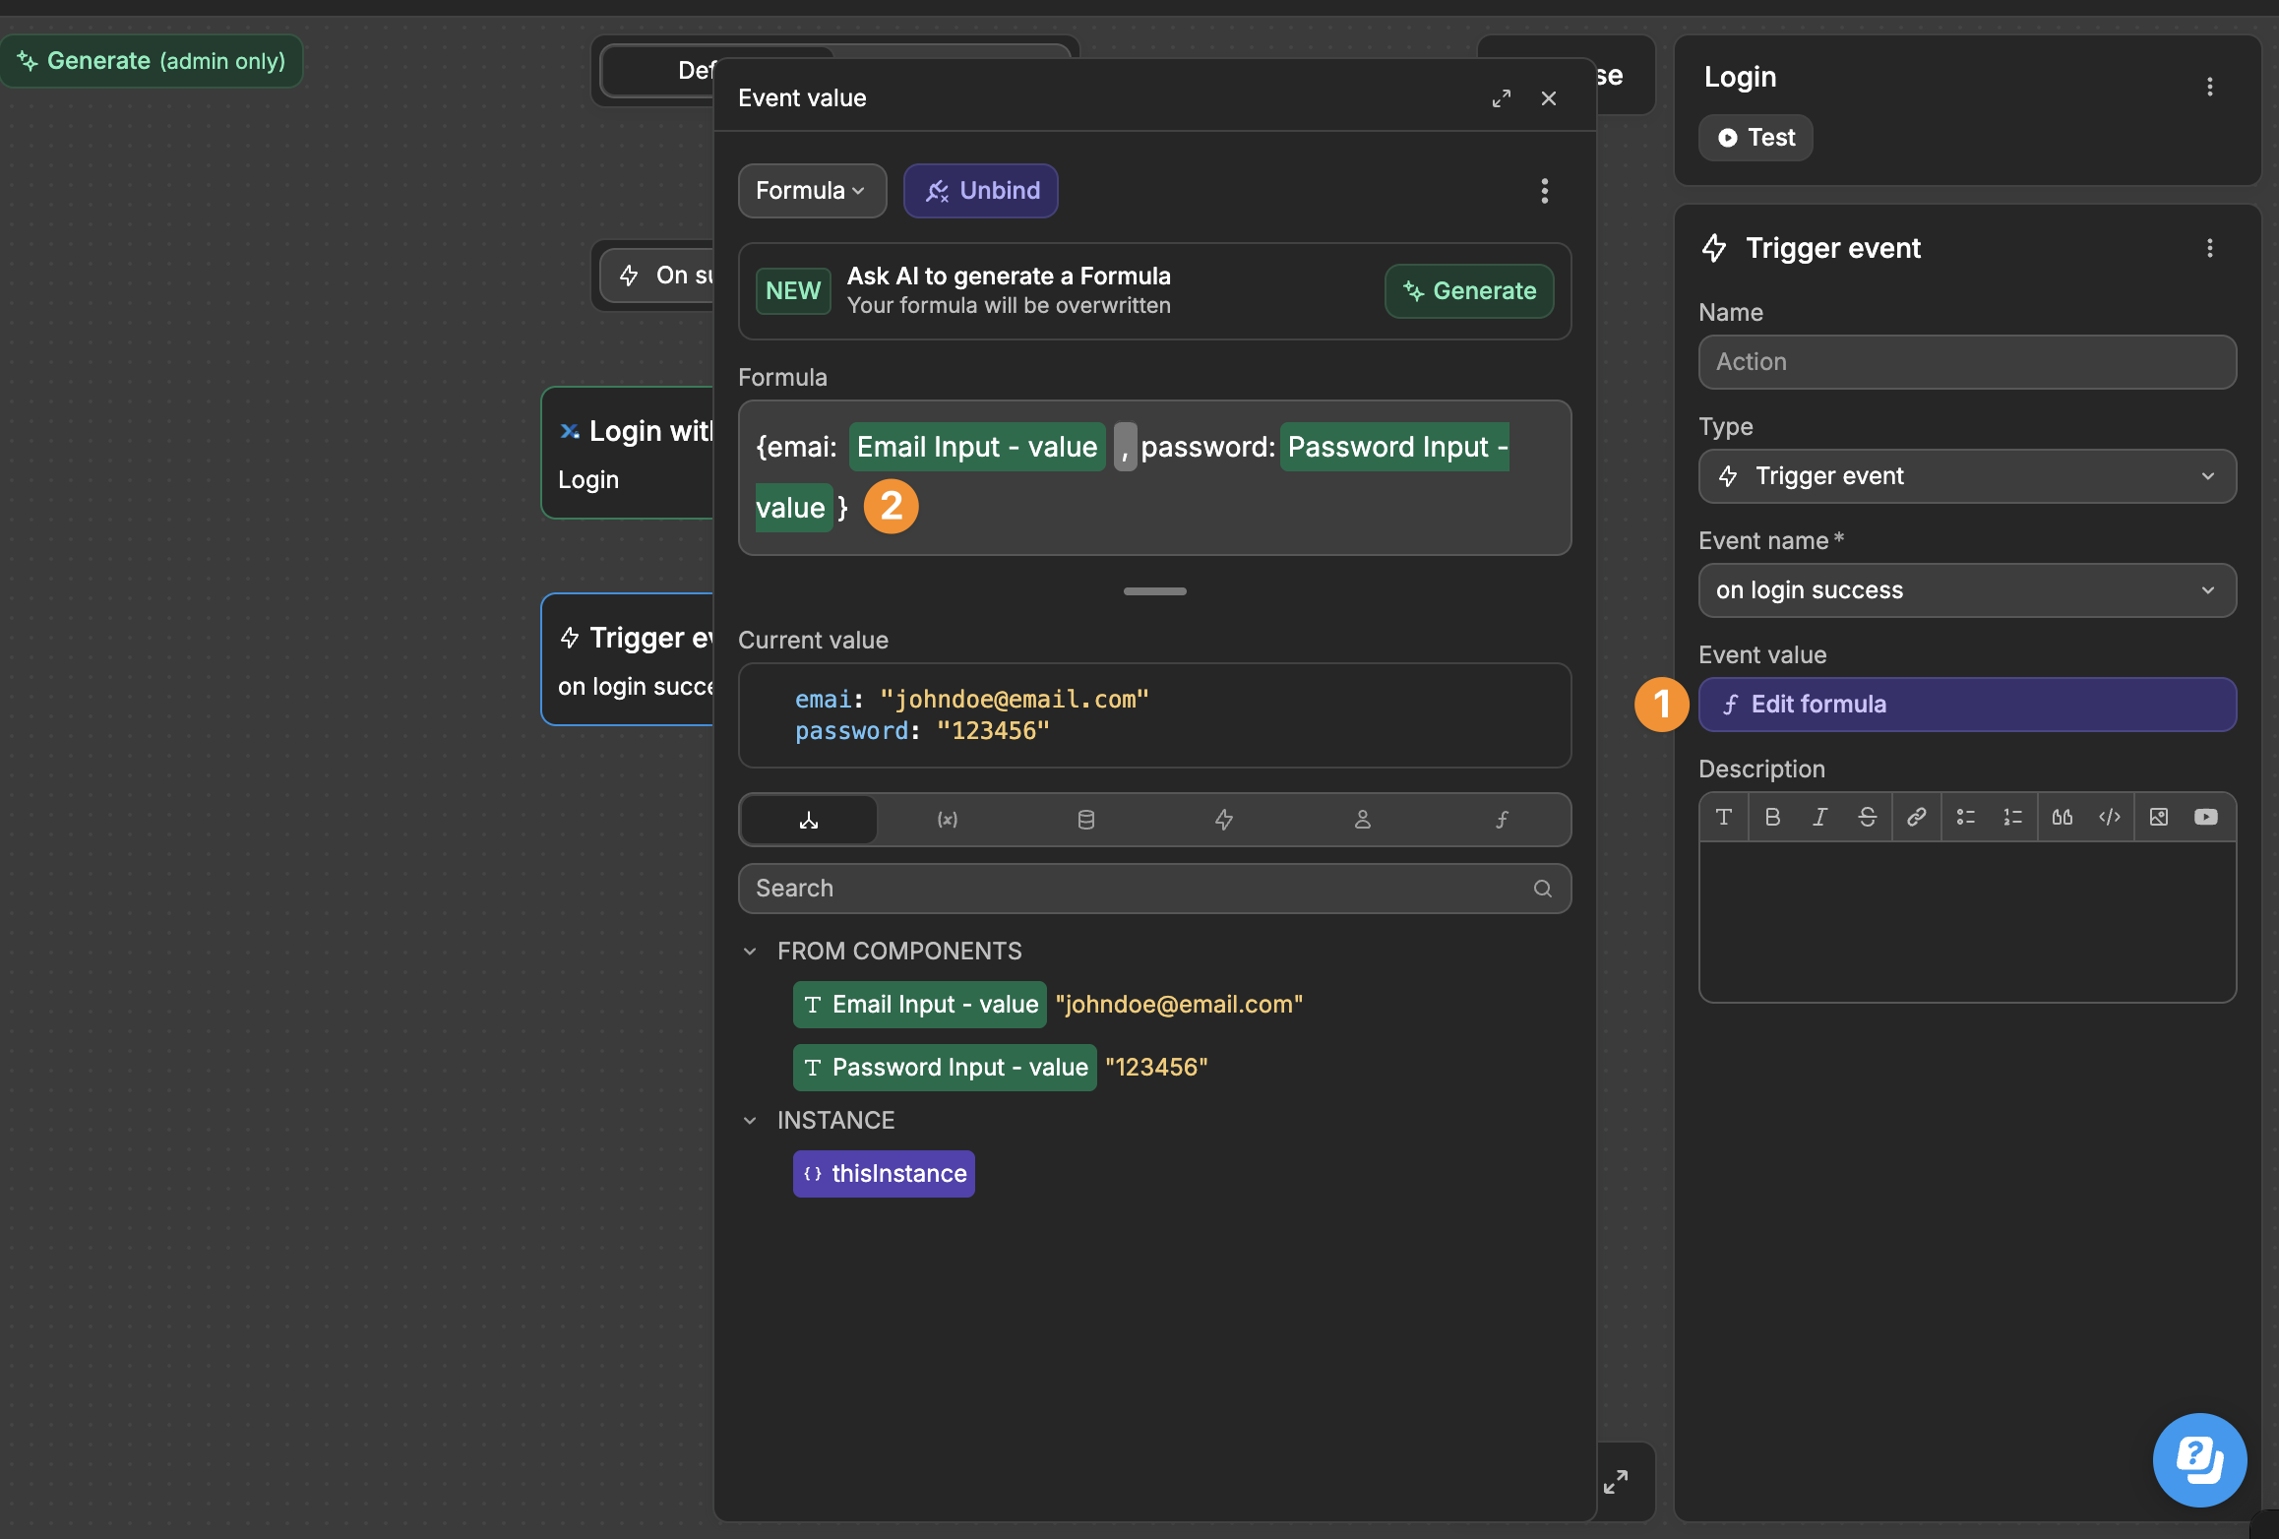
Task: Collapse the INSTANCE section
Action: click(750, 1121)
